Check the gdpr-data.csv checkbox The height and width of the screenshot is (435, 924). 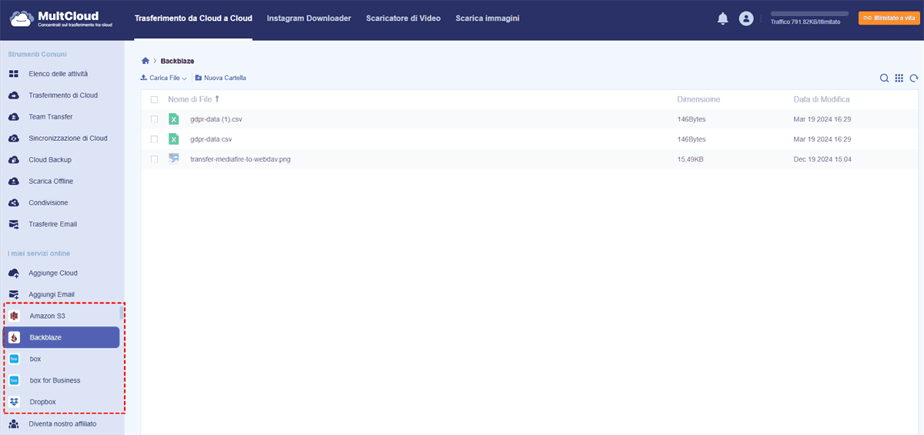point(154,139)
